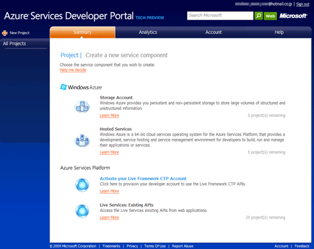The image size is (314, 249).
Task: Click the Account link in the footer
Action: point(281,246)
